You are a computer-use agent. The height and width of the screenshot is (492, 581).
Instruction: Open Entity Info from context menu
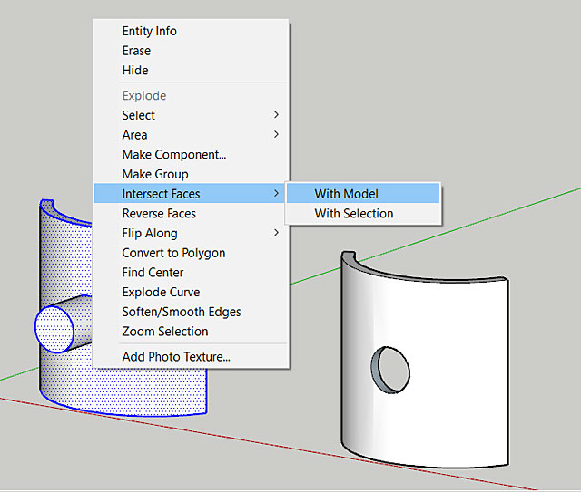pos(149,31)
